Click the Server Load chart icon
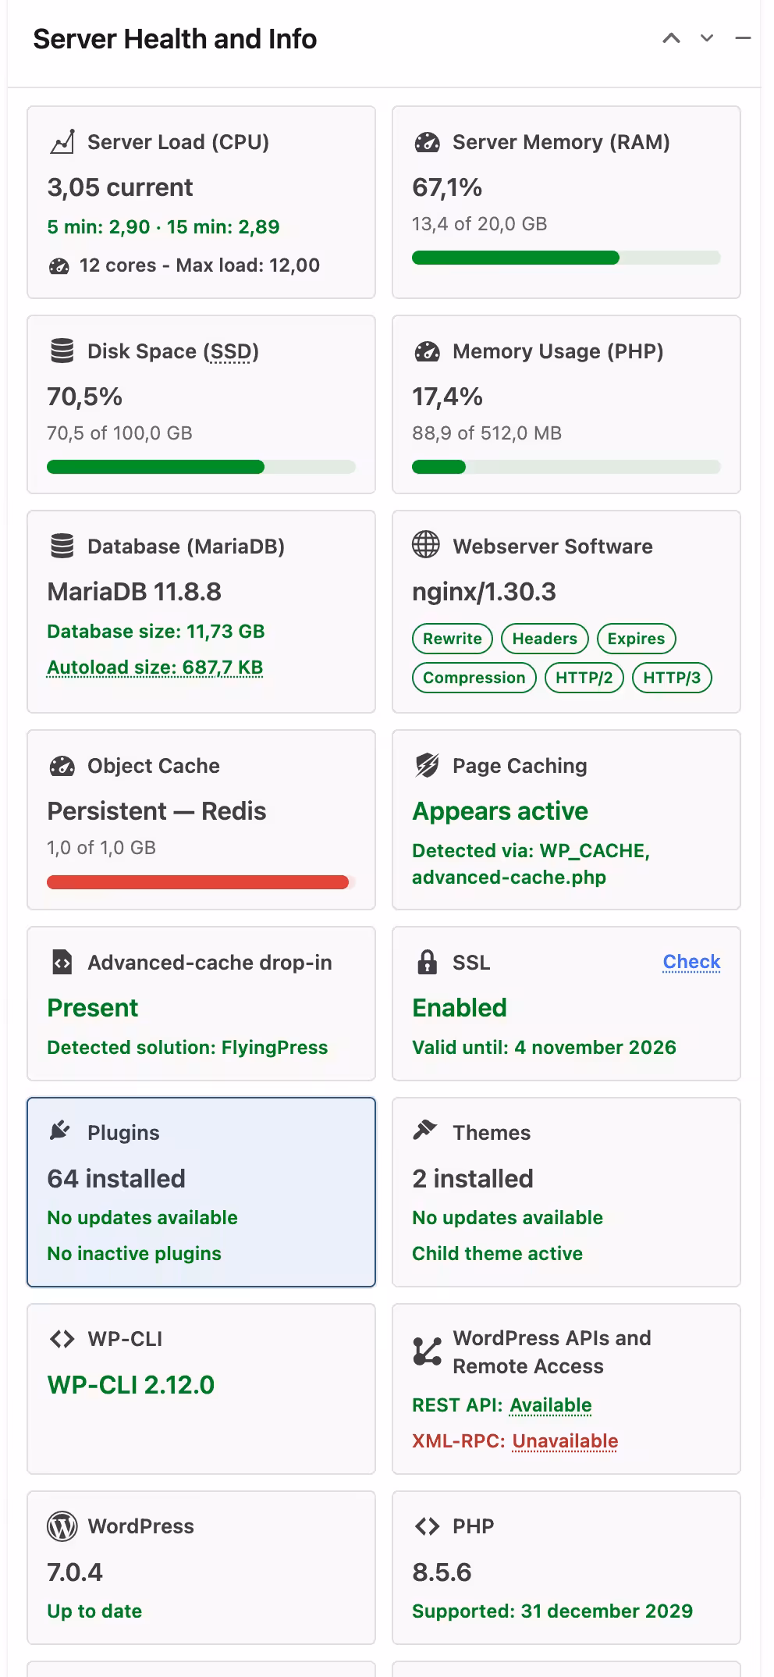Screen dimensions: 774x1677 (x=62, y=142)
